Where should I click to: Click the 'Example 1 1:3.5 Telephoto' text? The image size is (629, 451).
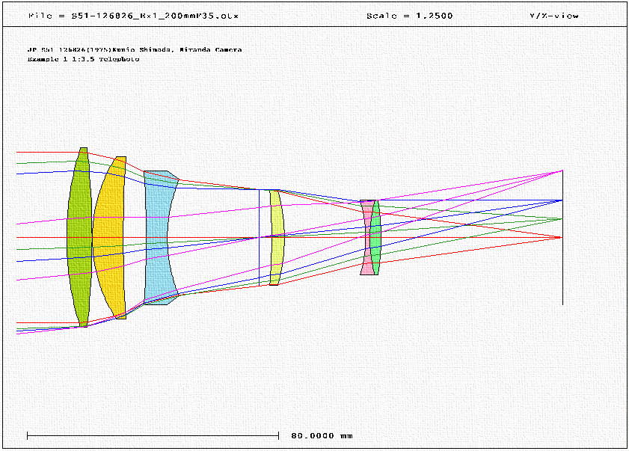pos(84,59)
